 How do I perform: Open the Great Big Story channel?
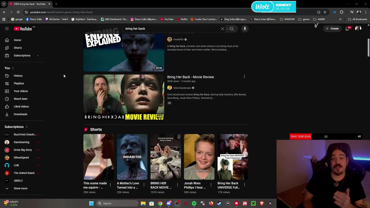pos(23,150)
